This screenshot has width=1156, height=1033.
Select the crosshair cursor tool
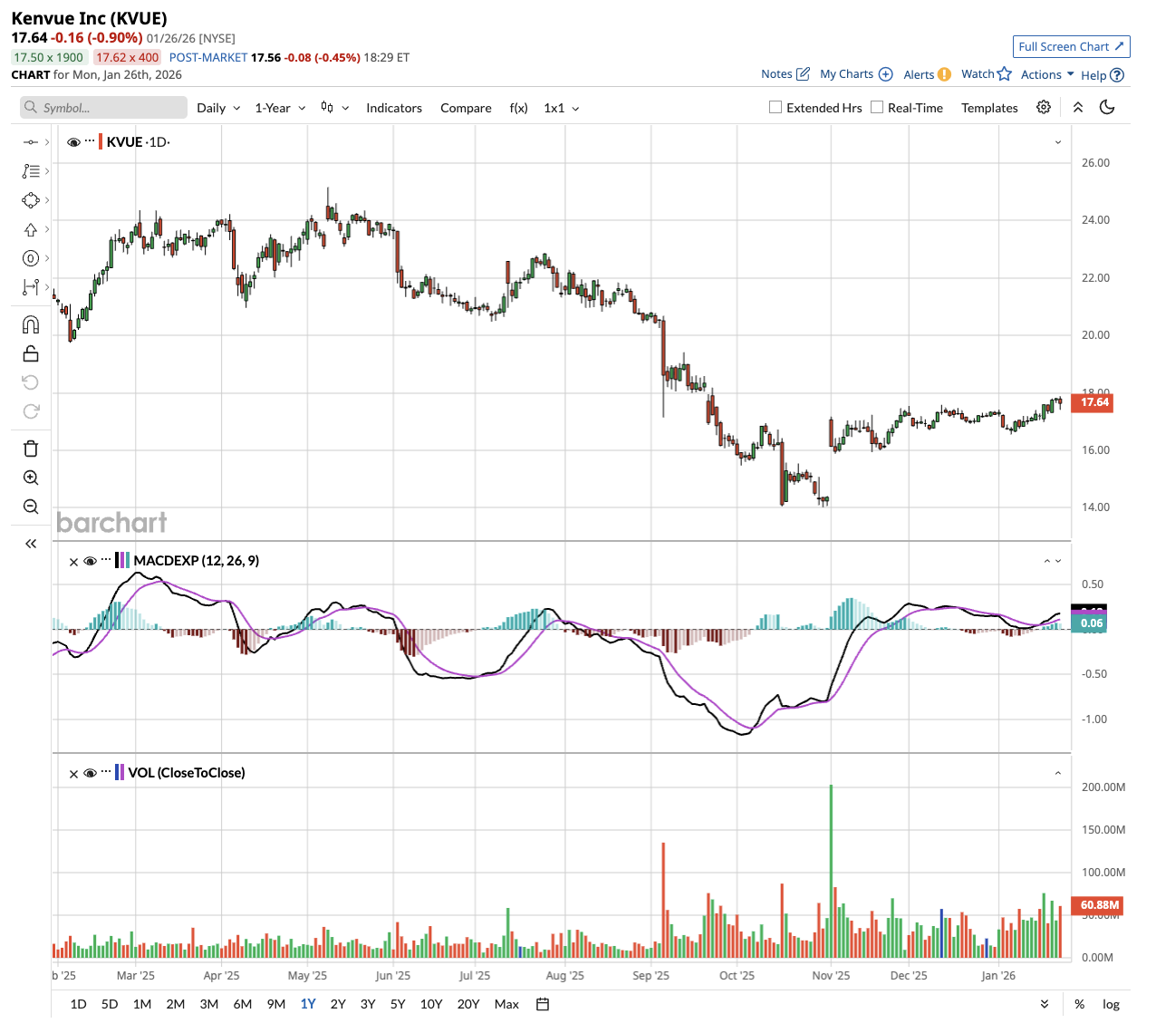31,142
